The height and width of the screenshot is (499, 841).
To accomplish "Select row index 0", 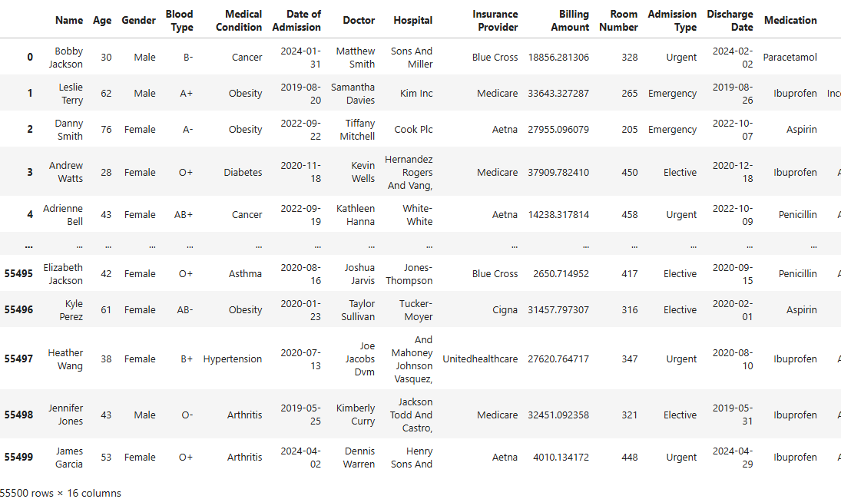I will [x=30, y=58].
